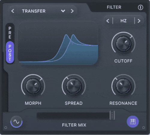Click the SPREAD knob

[74, 86]
